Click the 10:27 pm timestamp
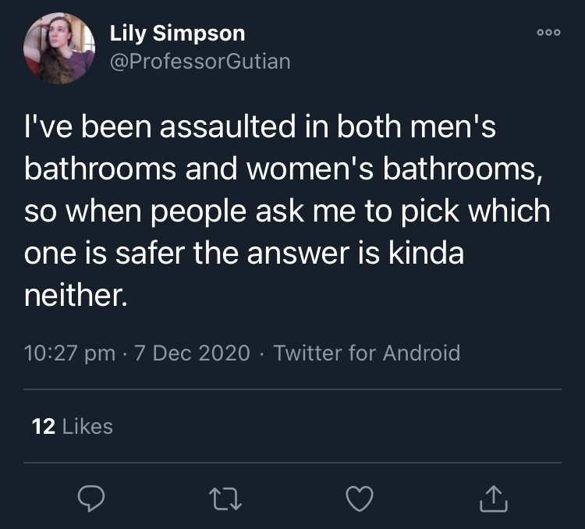The image size is (585, 529). [69, 353]
